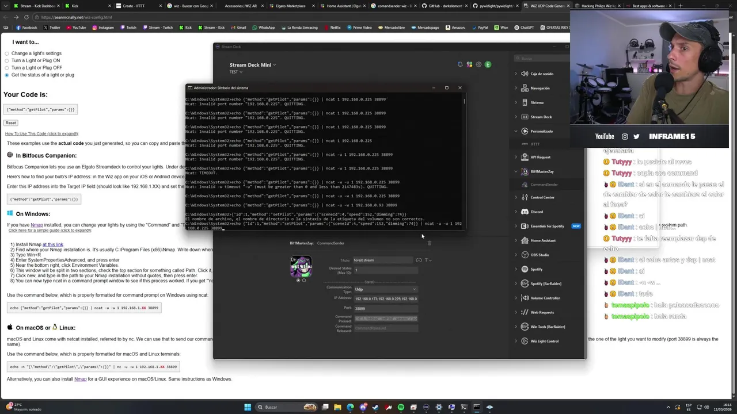Click the OBS Studio plugin icon

pos(525,255)
